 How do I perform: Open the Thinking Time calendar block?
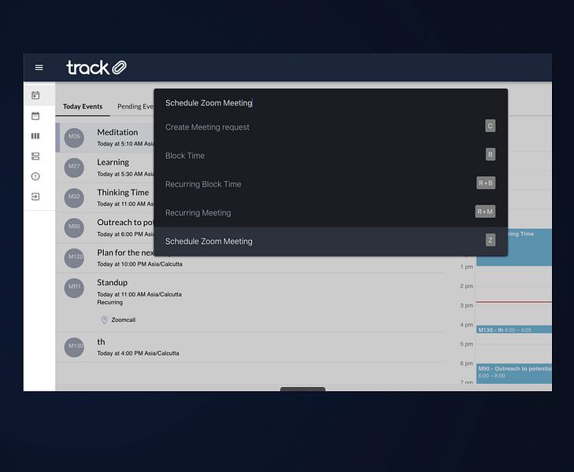pyautogui.click(x=530, y=247)
